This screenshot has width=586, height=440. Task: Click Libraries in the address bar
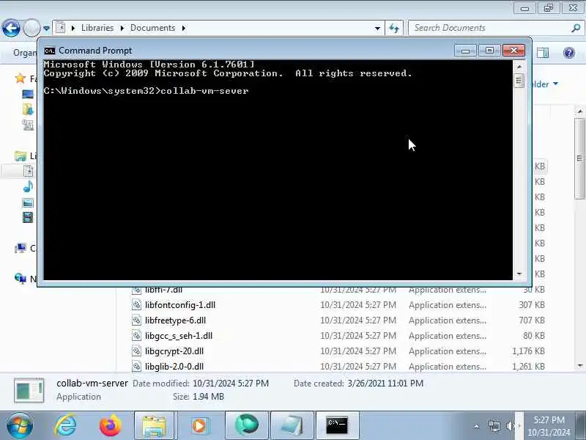click(x=97, y=28)
